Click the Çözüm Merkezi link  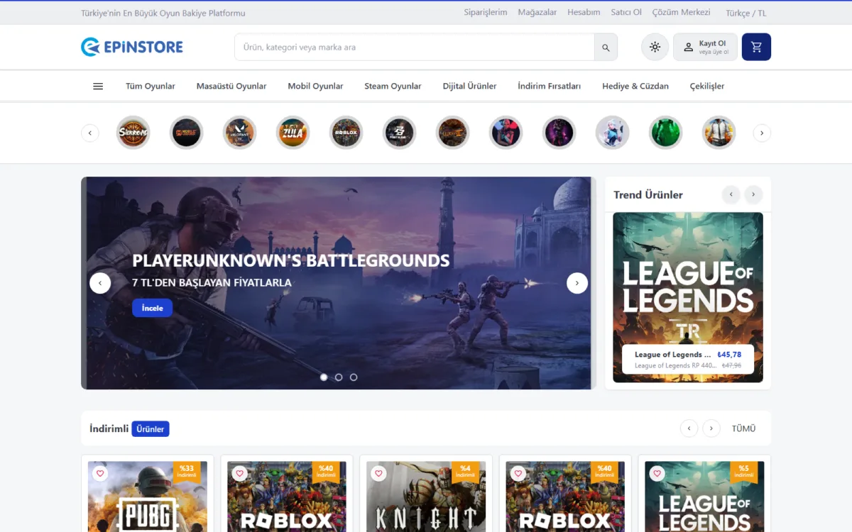(681, 13)
